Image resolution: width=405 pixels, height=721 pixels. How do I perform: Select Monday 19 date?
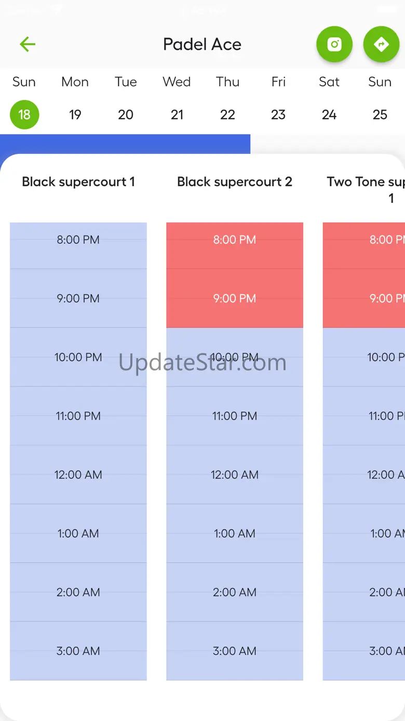pyautogui.click(x=75, y=114)
